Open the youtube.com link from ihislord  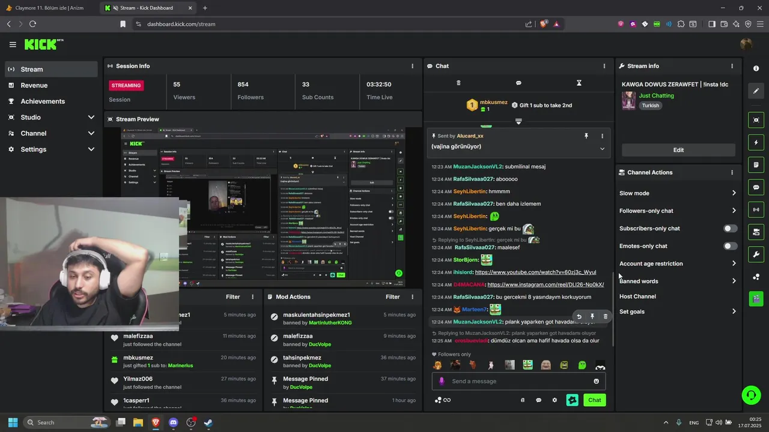[x=535, y=272]
